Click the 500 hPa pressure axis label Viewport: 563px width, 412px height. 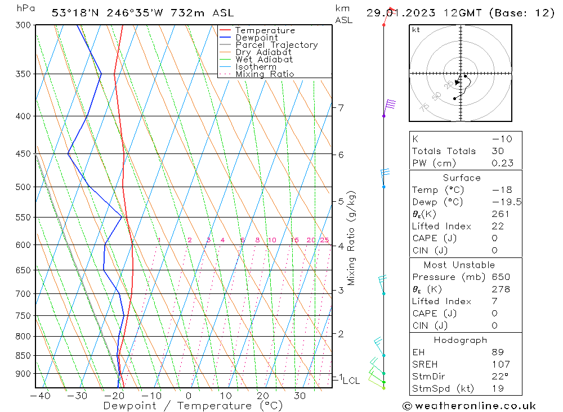coord(23,187)
